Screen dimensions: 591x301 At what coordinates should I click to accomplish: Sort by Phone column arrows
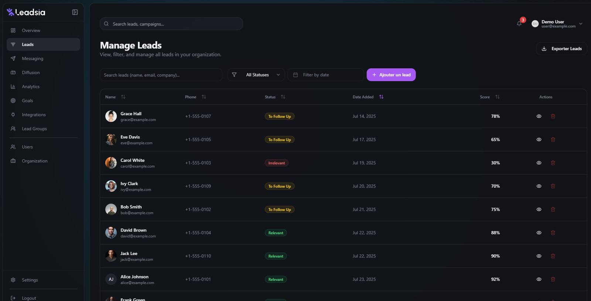(x=204, y=97)
